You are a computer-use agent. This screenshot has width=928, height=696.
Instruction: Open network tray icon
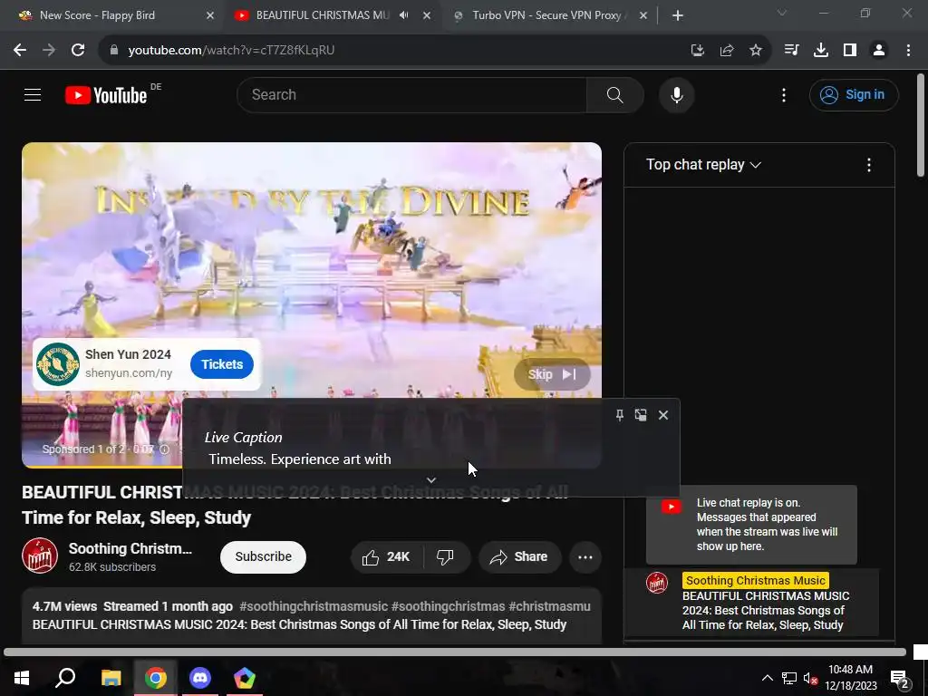[789, 678]
